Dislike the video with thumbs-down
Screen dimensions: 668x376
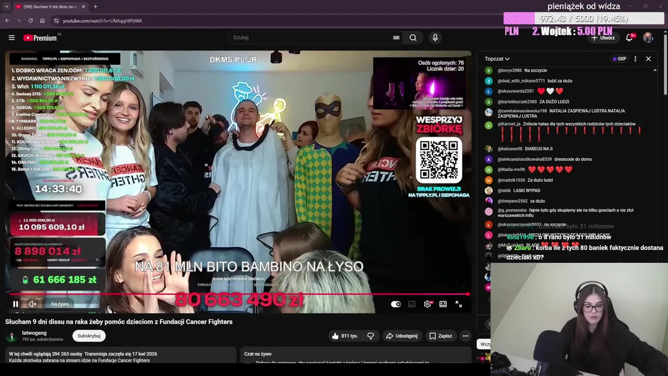pyautogui.click(x=371, y=336)
